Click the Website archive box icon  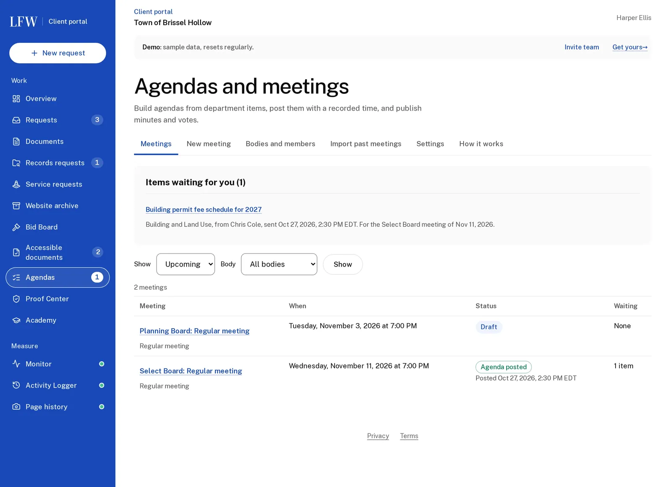pos(16,205)
